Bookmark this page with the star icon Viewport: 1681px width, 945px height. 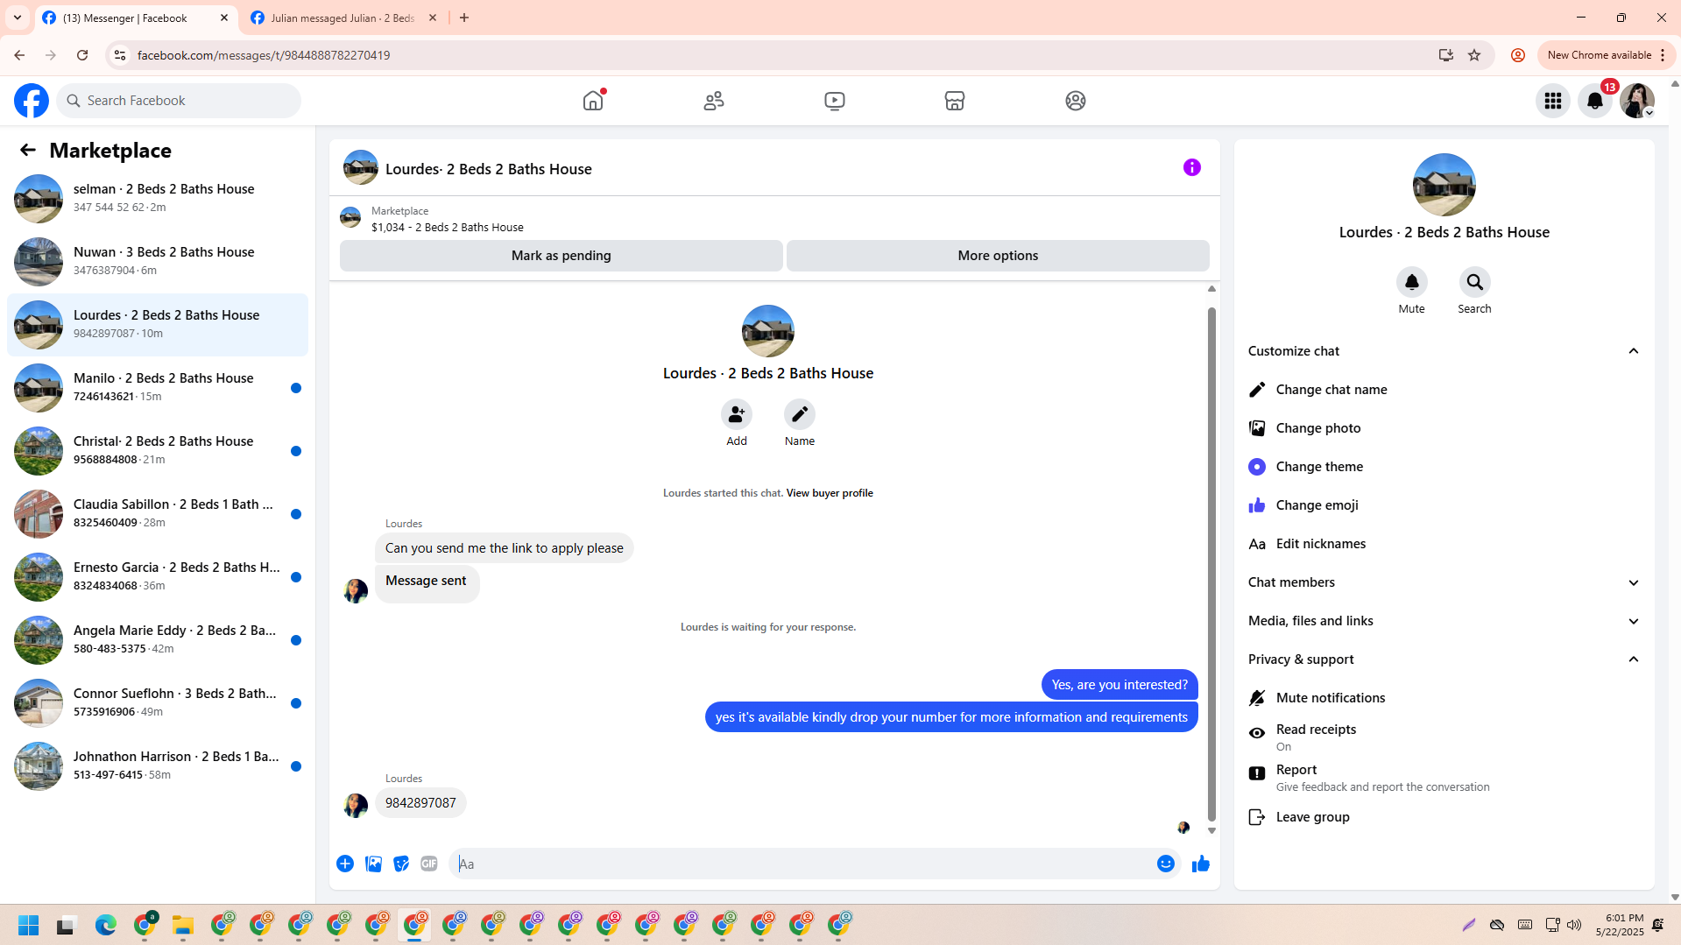pyautogui.click(x=1474, y=55)
